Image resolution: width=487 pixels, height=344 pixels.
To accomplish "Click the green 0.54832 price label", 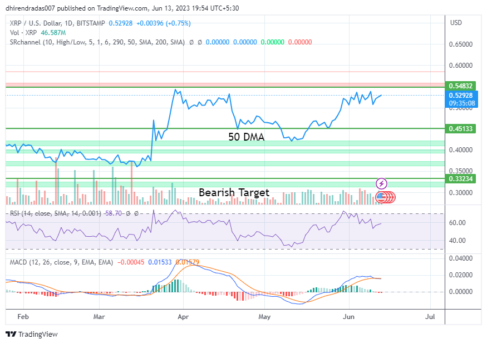I will 462,86.
